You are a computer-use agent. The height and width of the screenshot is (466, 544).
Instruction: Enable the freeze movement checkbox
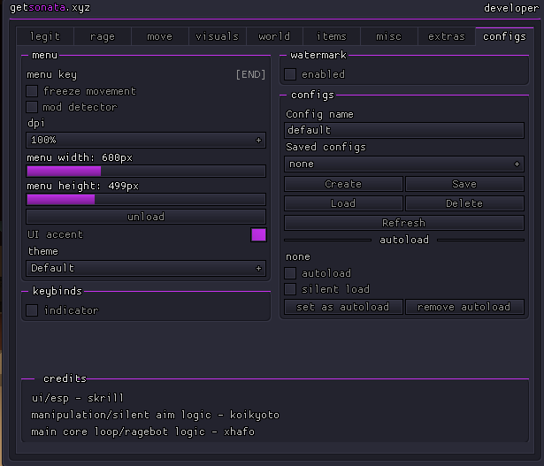click(x=32, y=91)
